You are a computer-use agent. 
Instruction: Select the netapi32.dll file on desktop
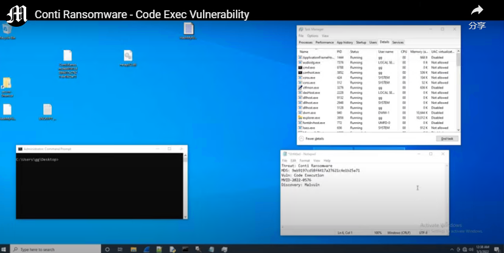tap(128, 58)
